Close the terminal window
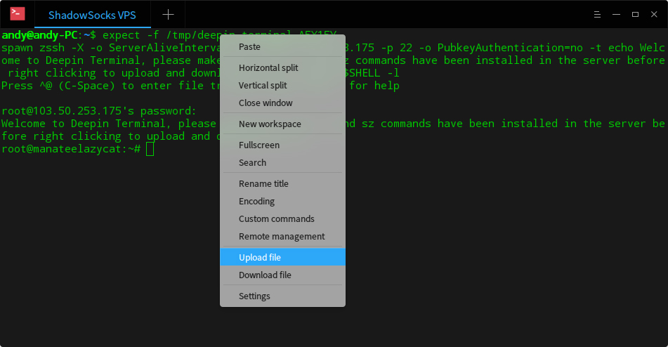 click(x=654, y=15)
